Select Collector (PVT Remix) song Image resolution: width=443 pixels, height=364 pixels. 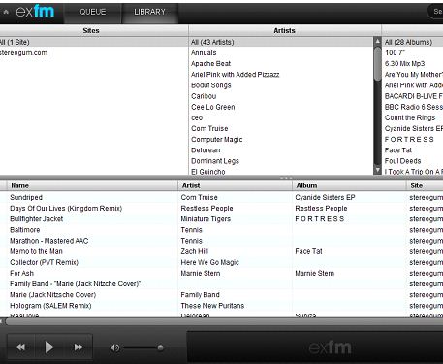point(45,262)
